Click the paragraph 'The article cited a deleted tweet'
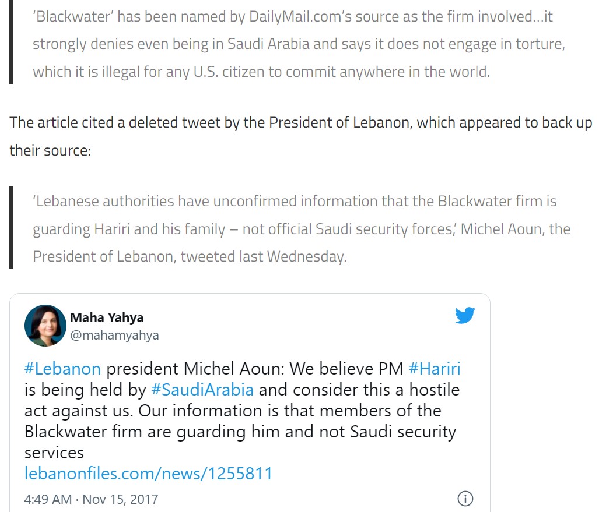Image resolution: width=606 pixels, height=512 pixels. coord(300,123)
